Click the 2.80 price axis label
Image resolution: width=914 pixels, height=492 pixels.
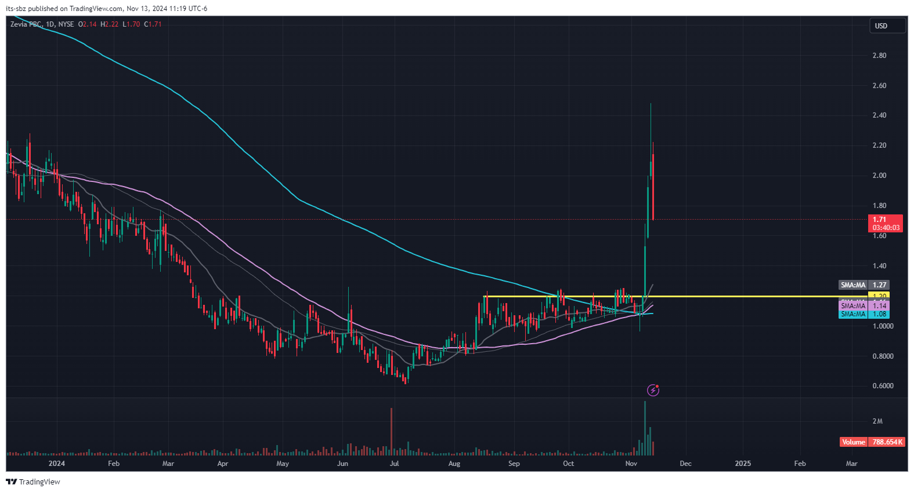(x=879, y=56)
